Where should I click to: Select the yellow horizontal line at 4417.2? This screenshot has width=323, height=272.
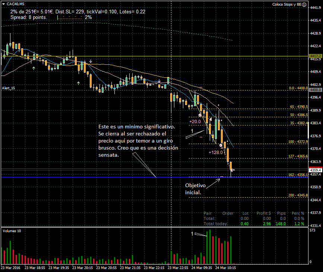tap(149, 56)
